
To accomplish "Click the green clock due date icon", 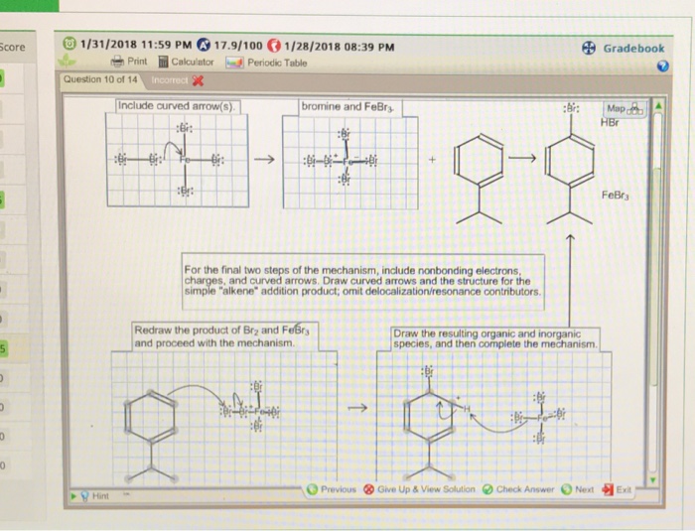I will point(69,44).
